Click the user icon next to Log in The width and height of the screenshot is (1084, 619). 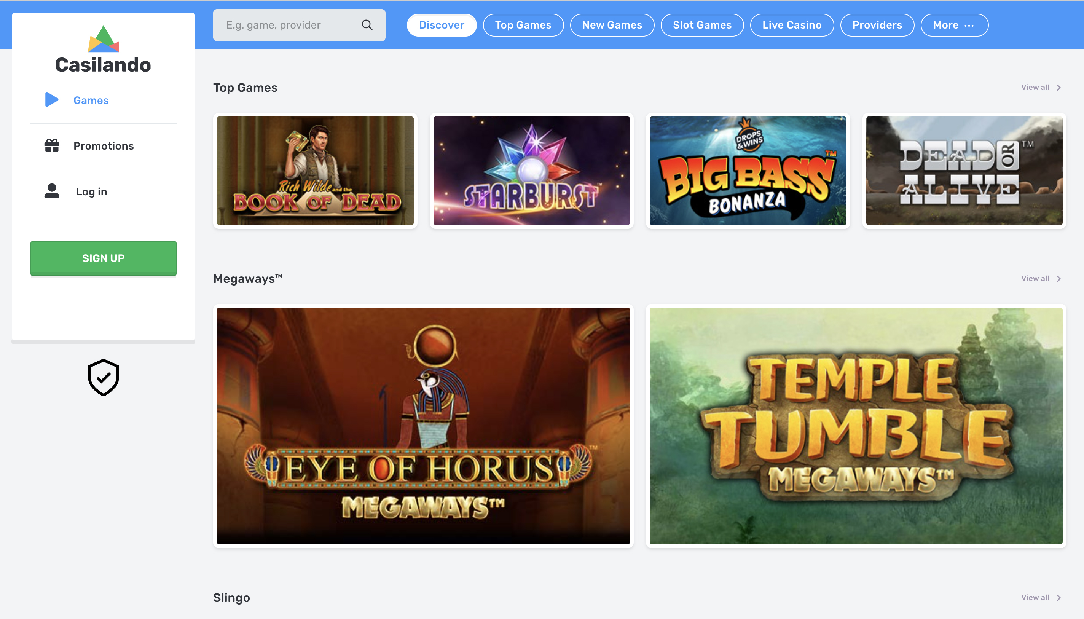coord(51,191)
